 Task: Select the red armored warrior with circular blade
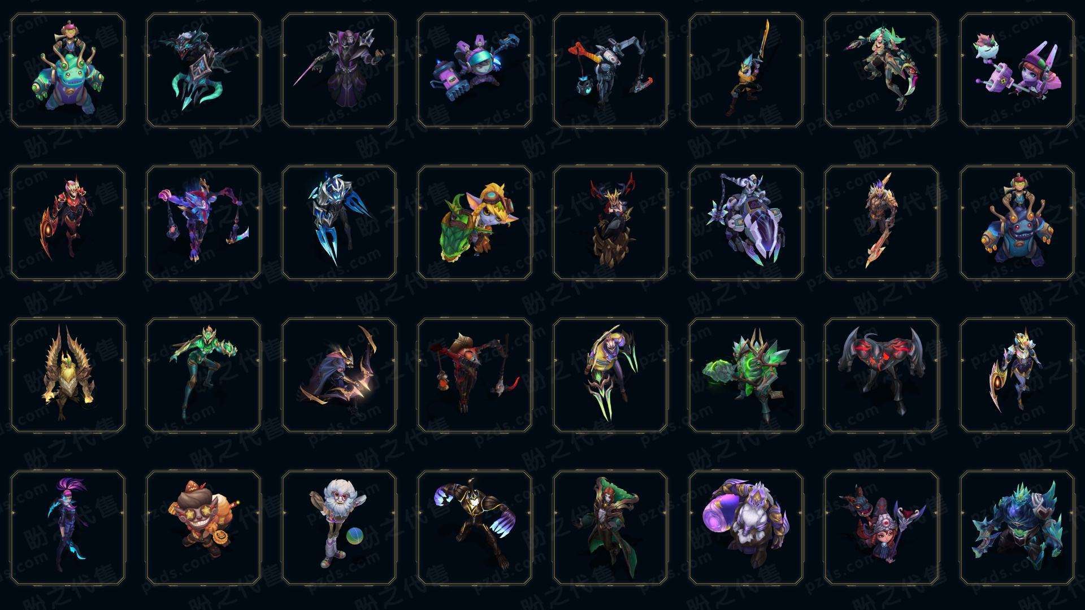(x=68, y=223)
